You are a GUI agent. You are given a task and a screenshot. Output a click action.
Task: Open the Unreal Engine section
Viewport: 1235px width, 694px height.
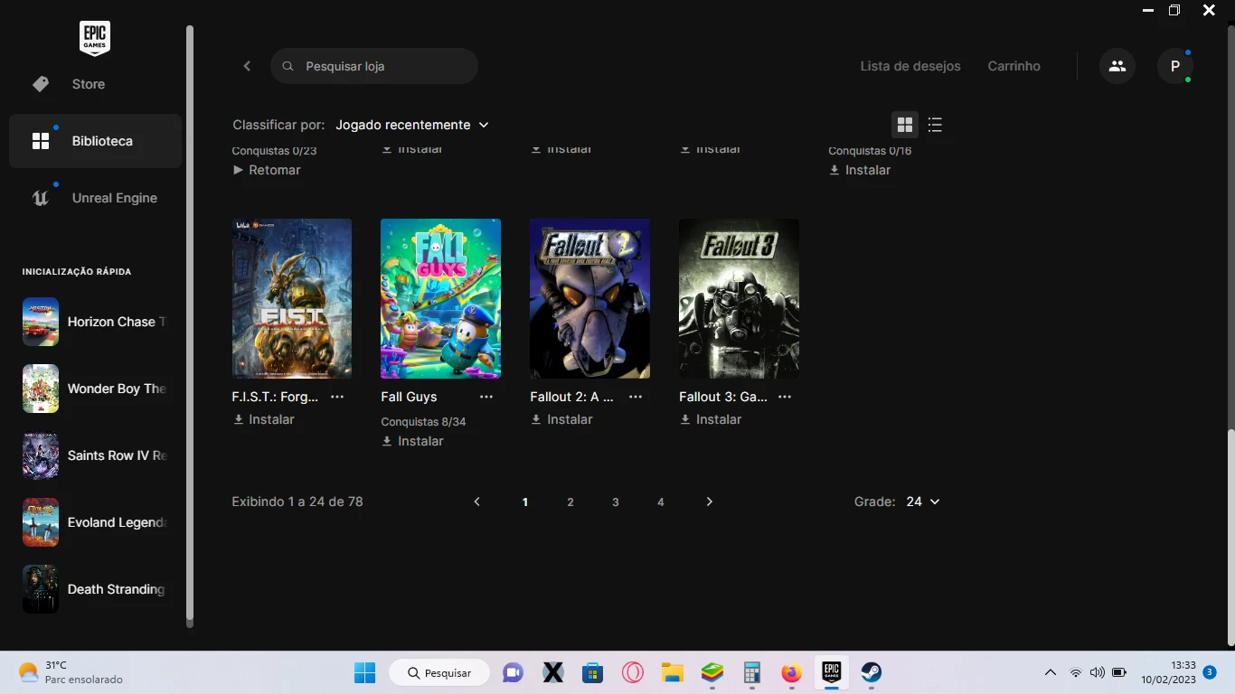point(96,198)
